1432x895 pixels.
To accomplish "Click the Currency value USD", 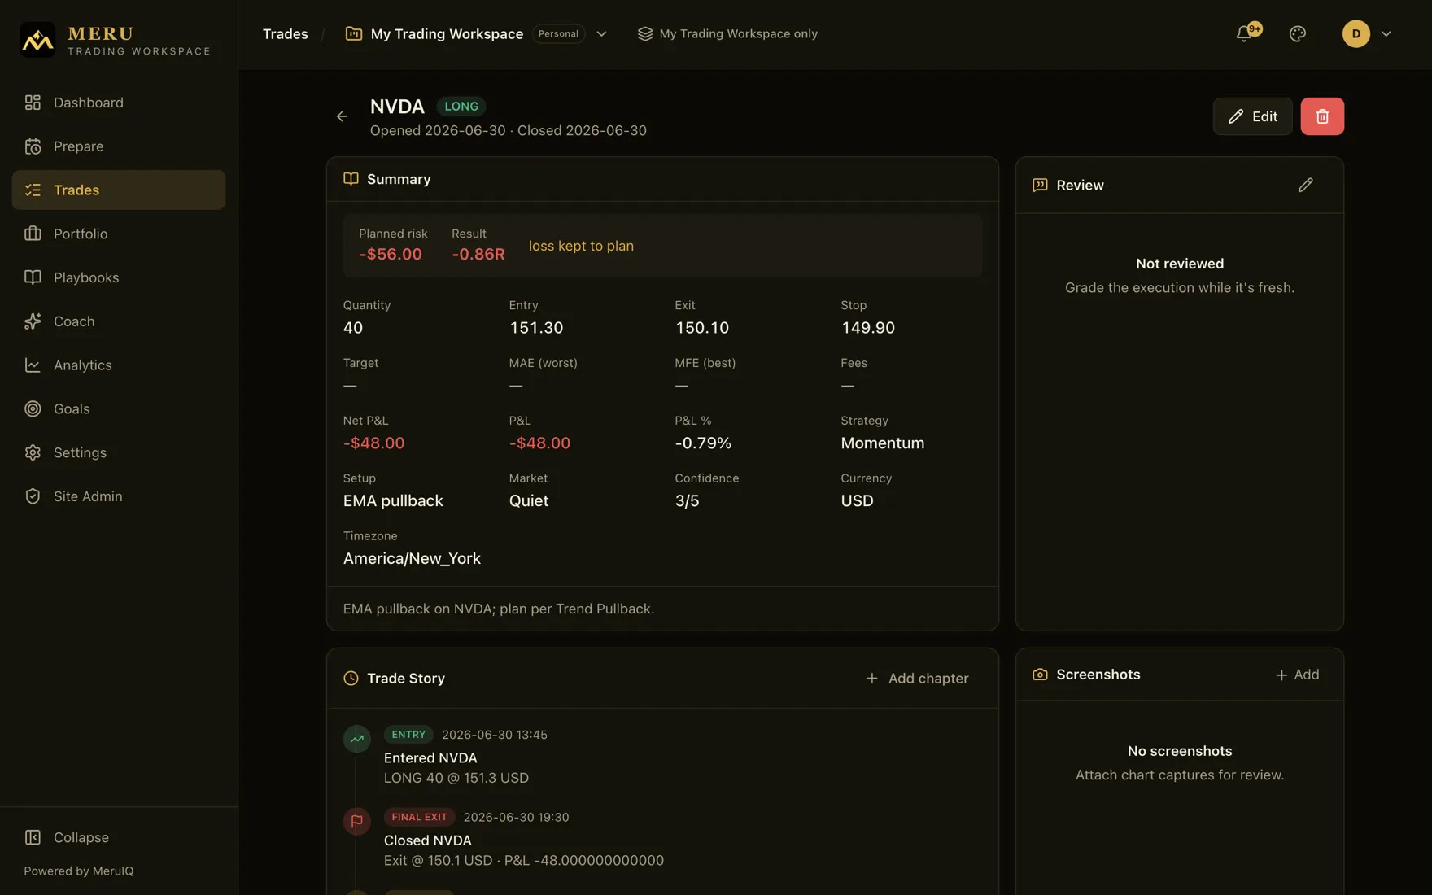I will (857, 501).
